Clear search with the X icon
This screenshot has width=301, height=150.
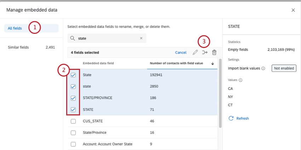[141, 38]
